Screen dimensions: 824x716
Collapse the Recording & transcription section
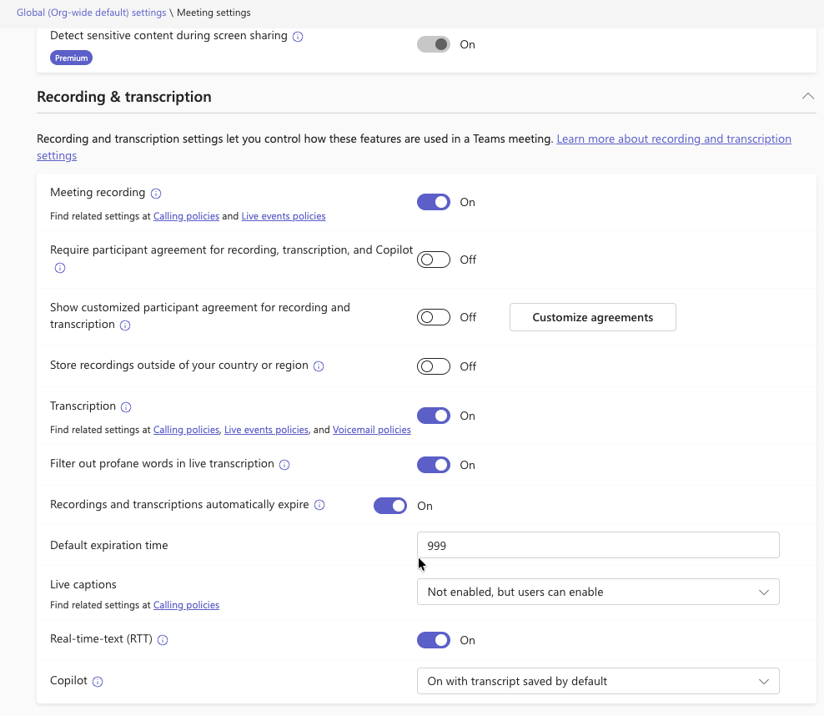pos(807,96)
